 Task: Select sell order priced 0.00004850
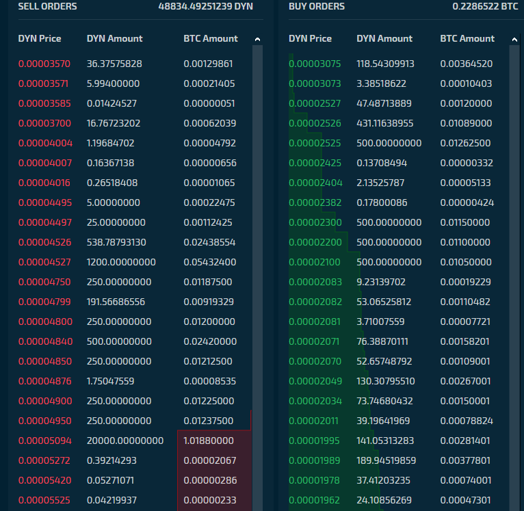click(135, 361)
